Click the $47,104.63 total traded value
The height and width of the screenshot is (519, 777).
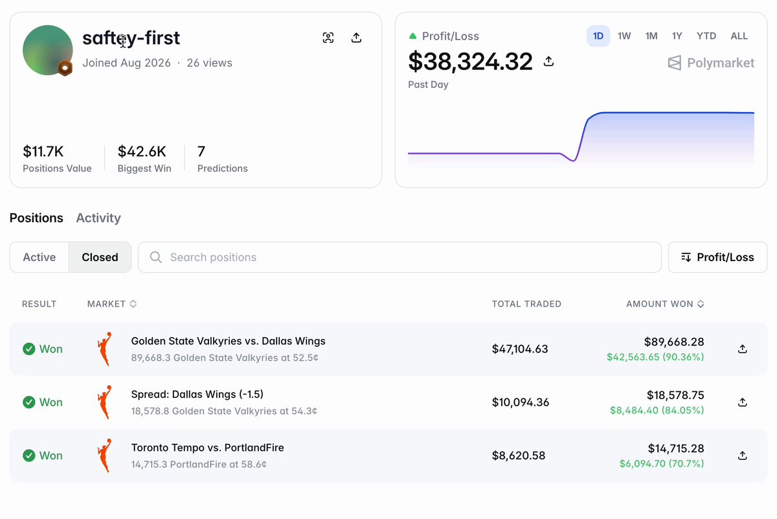(520, 349)
